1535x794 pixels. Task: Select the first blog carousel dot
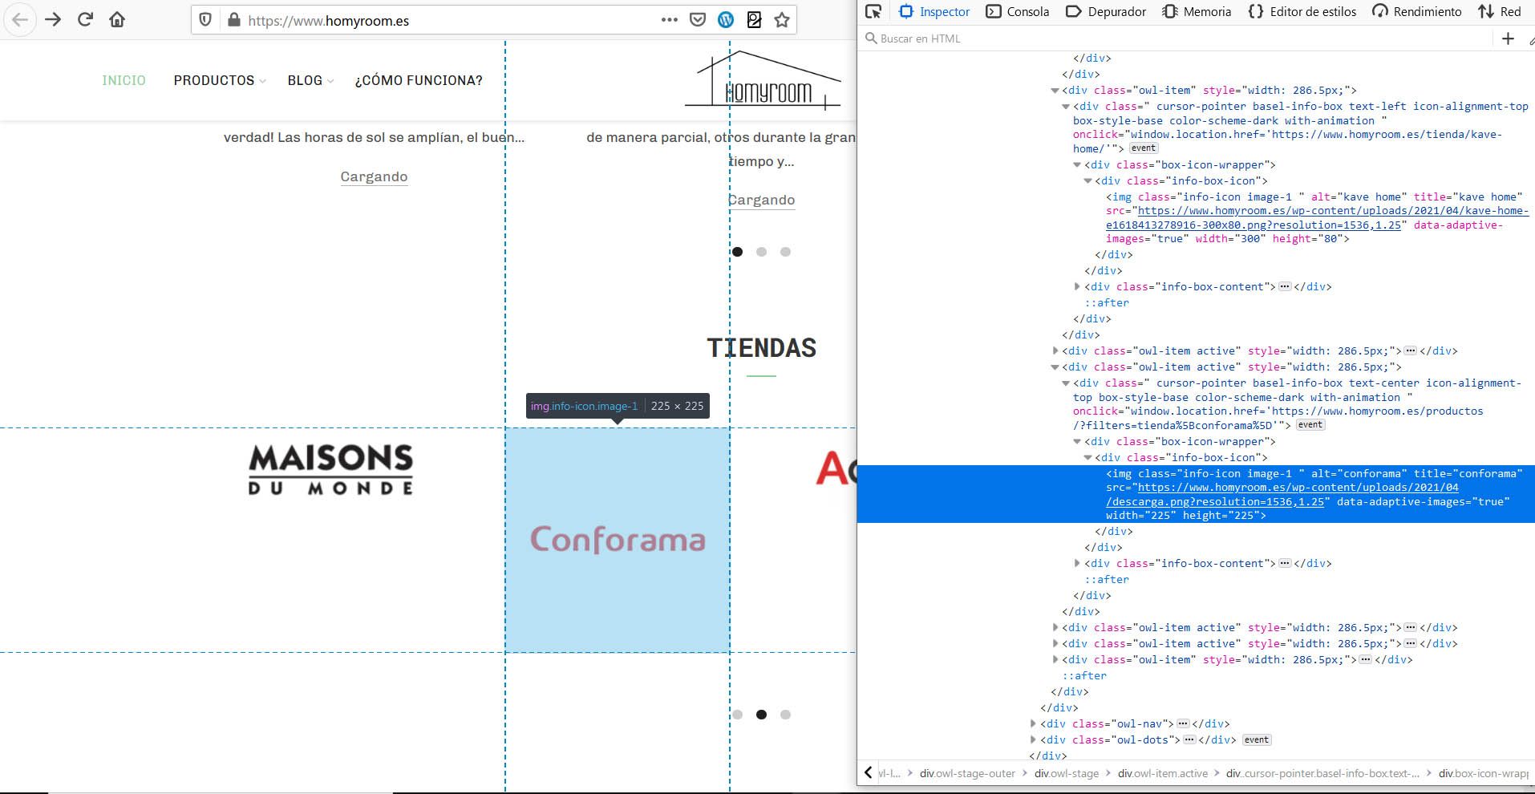pyautogui.click(x=738, y=252)
